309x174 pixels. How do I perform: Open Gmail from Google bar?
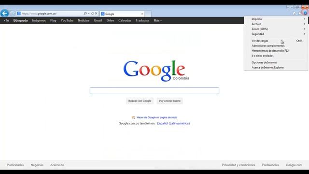(x=98, y=20)
